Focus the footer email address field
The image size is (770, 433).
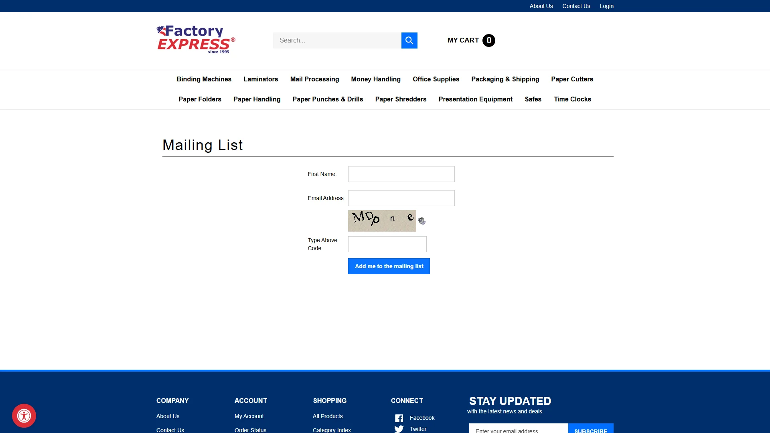point(519,429)
